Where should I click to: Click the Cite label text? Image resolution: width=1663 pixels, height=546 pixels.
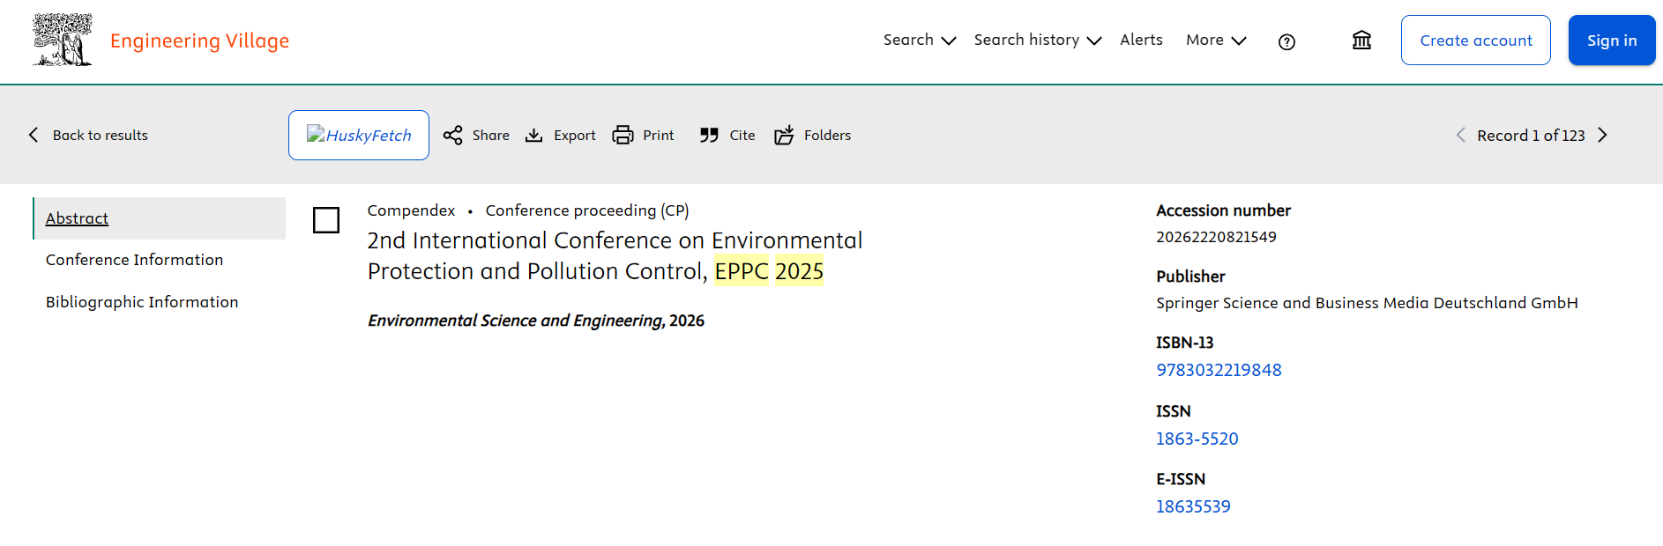coord(742,135)
